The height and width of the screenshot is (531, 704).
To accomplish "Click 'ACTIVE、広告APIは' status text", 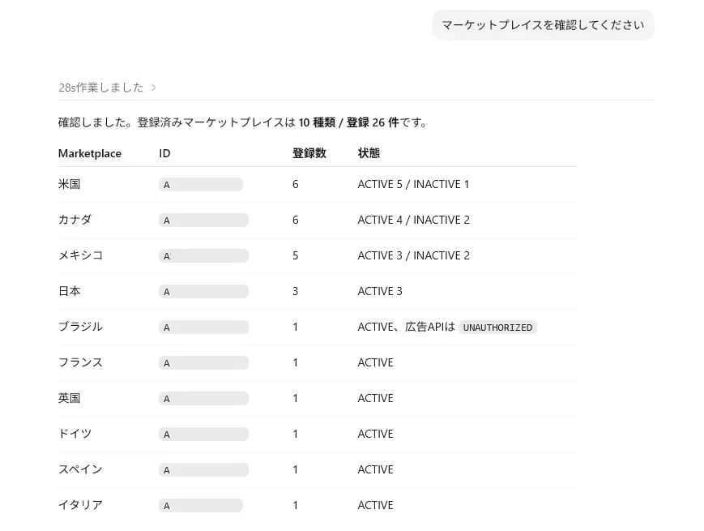I will pyautogui.click(x=407, y=327).
